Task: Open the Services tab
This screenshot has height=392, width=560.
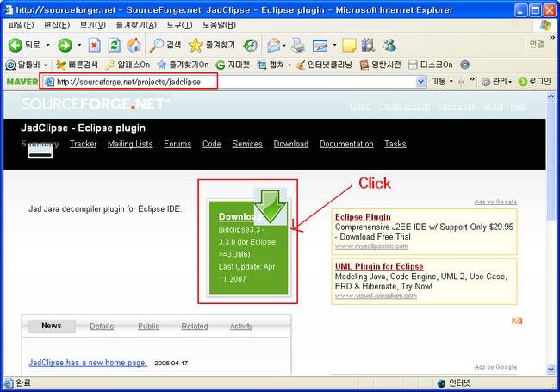Action: tap(247, 144)
